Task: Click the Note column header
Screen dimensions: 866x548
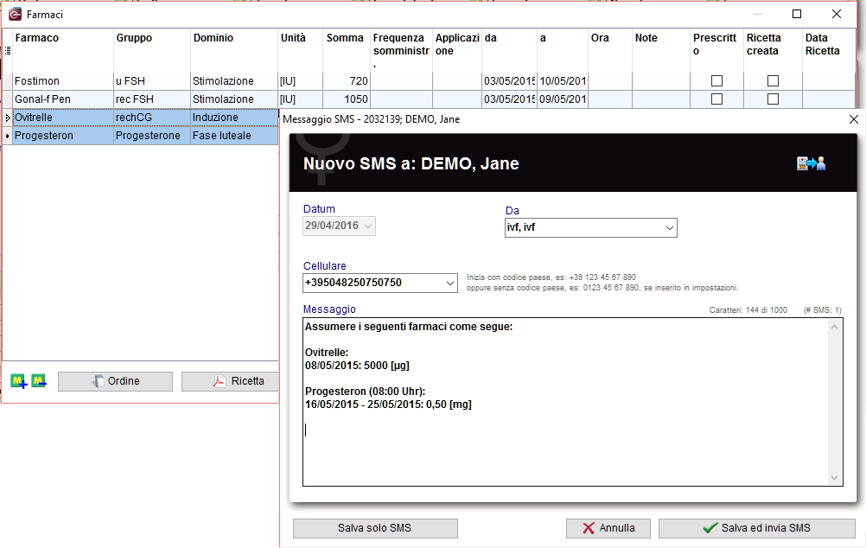Action: 661,50
